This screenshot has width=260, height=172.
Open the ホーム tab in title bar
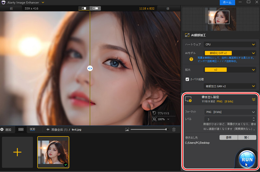coord(227,2)
